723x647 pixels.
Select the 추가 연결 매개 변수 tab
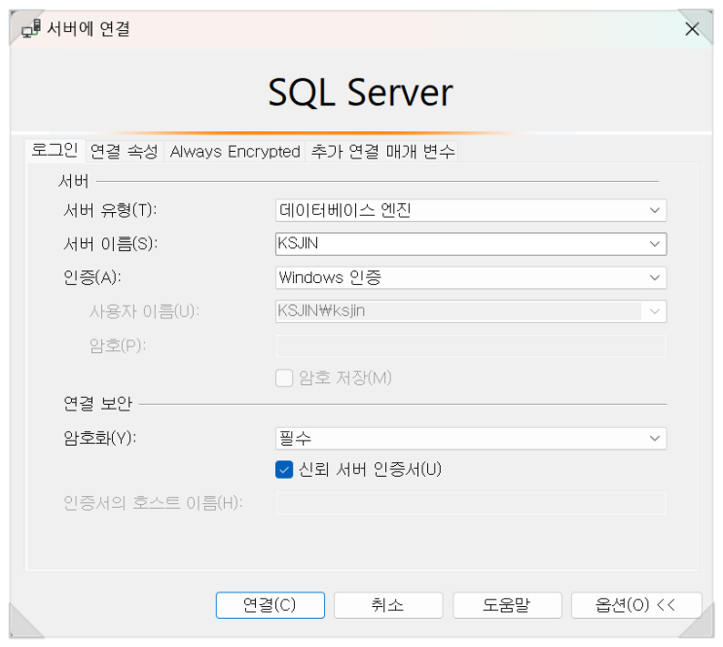[382, 151]
